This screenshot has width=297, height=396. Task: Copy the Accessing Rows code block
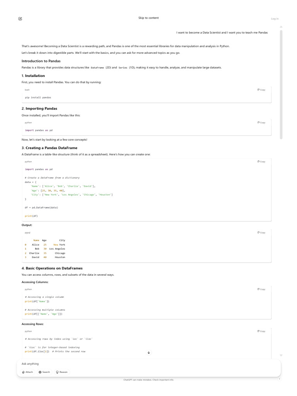tap(261, 331)
